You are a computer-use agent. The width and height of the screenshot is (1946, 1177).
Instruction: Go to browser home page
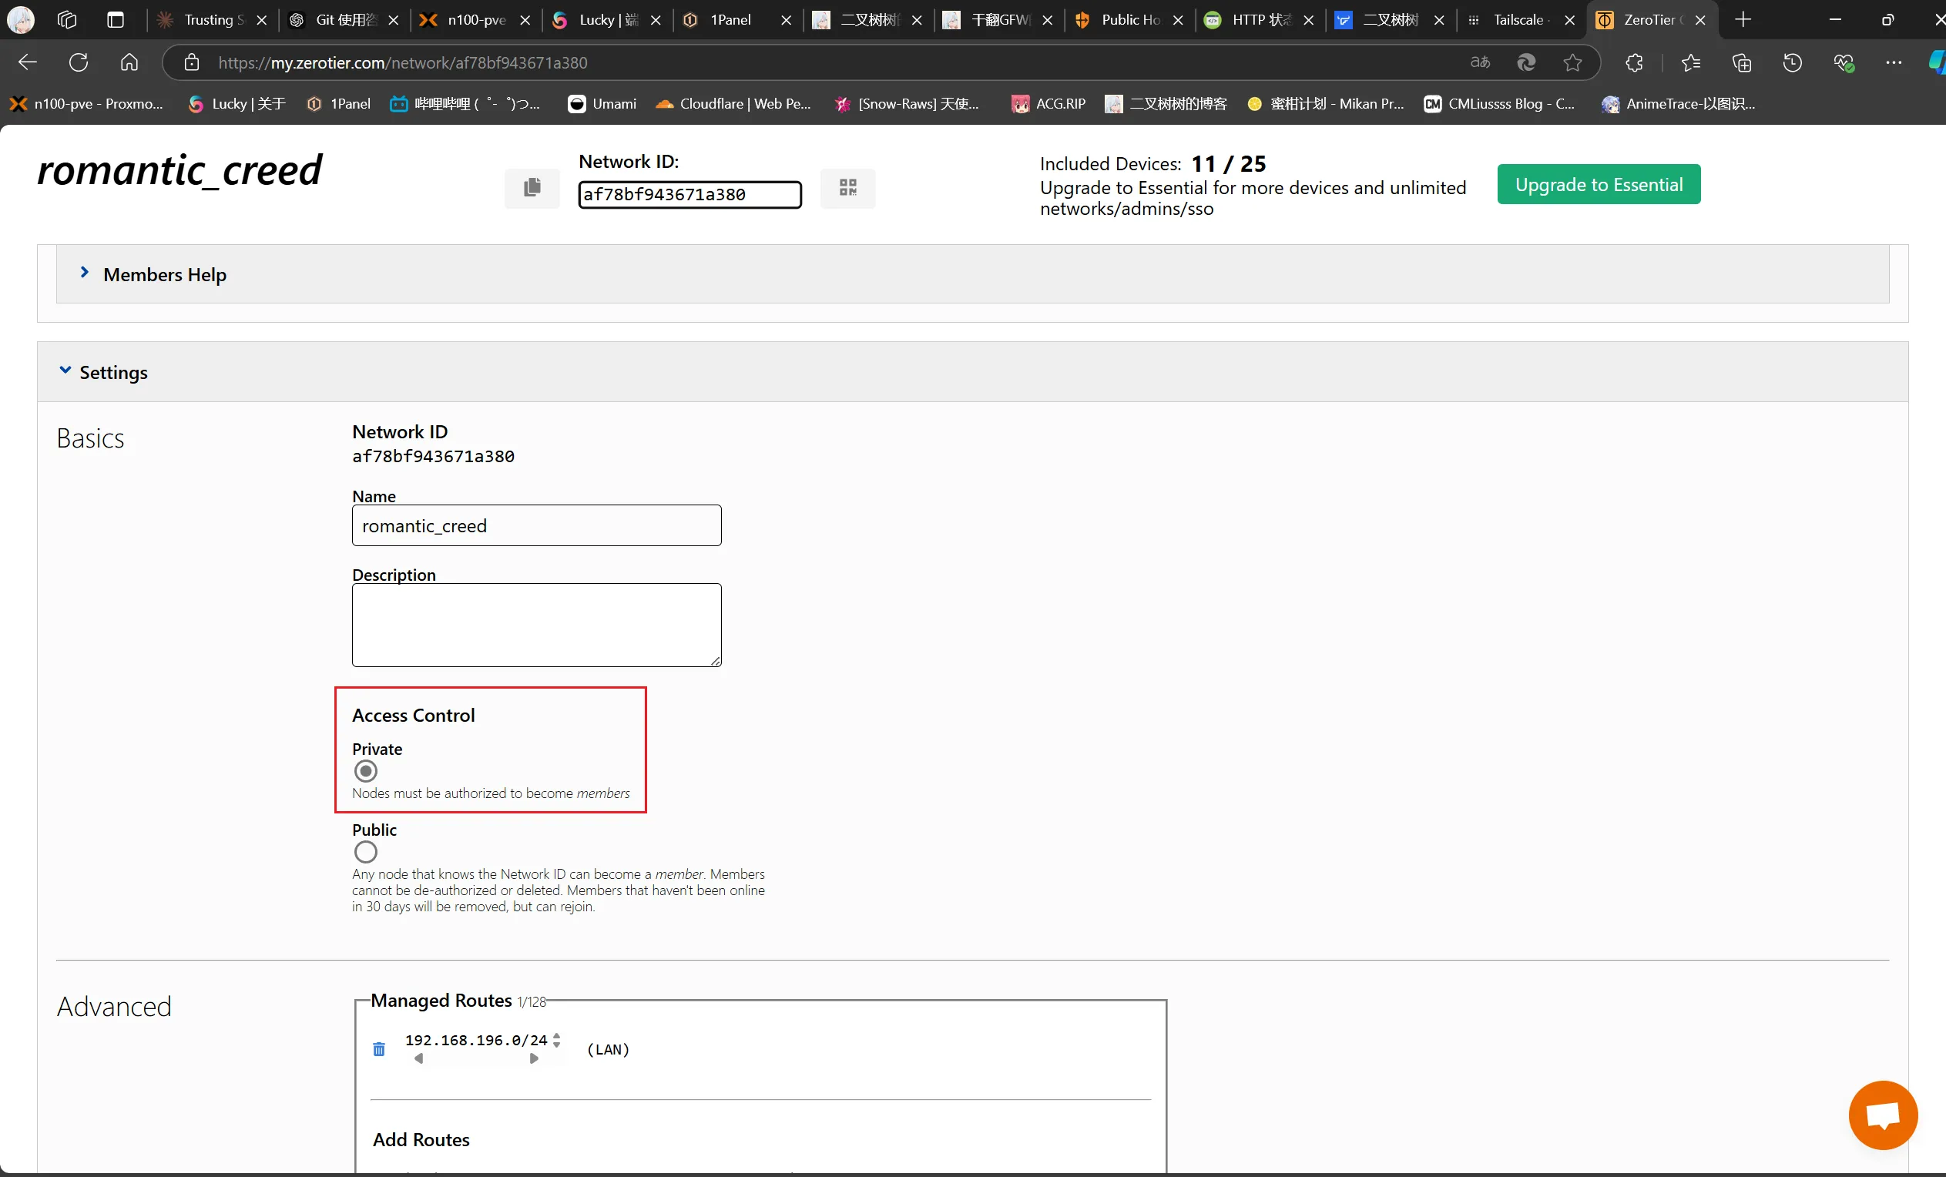click(x=129, y=62)
